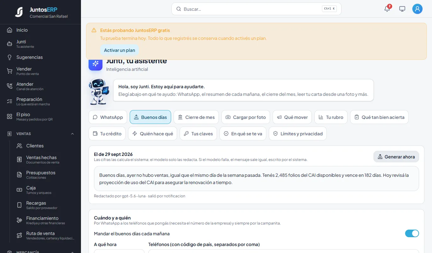Click the Clientes people icon
Image resolution: width=432 pixels, height=253 pixels.
[19, 146]
